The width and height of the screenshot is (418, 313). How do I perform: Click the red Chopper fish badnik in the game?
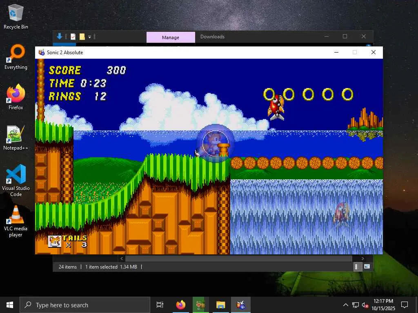tap(276, 108)
